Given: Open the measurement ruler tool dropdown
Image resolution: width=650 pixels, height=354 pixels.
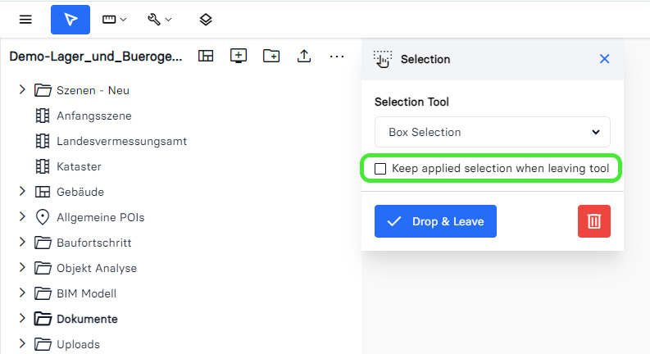Looking at the screenshot, I should coord(114,19).
